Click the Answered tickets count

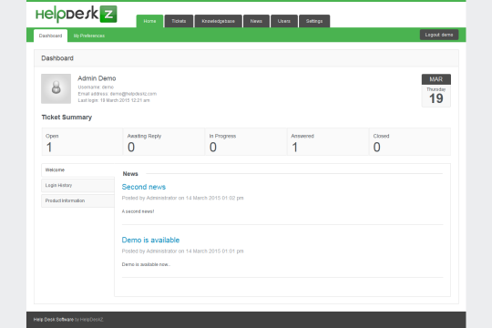(x=328, y=141)
